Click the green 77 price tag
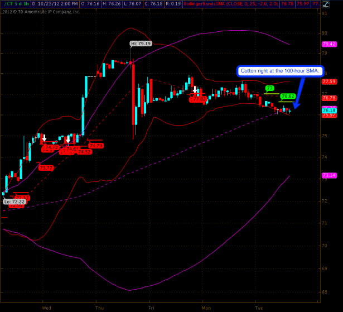This screenshot has width=343, height=312. 270,88
